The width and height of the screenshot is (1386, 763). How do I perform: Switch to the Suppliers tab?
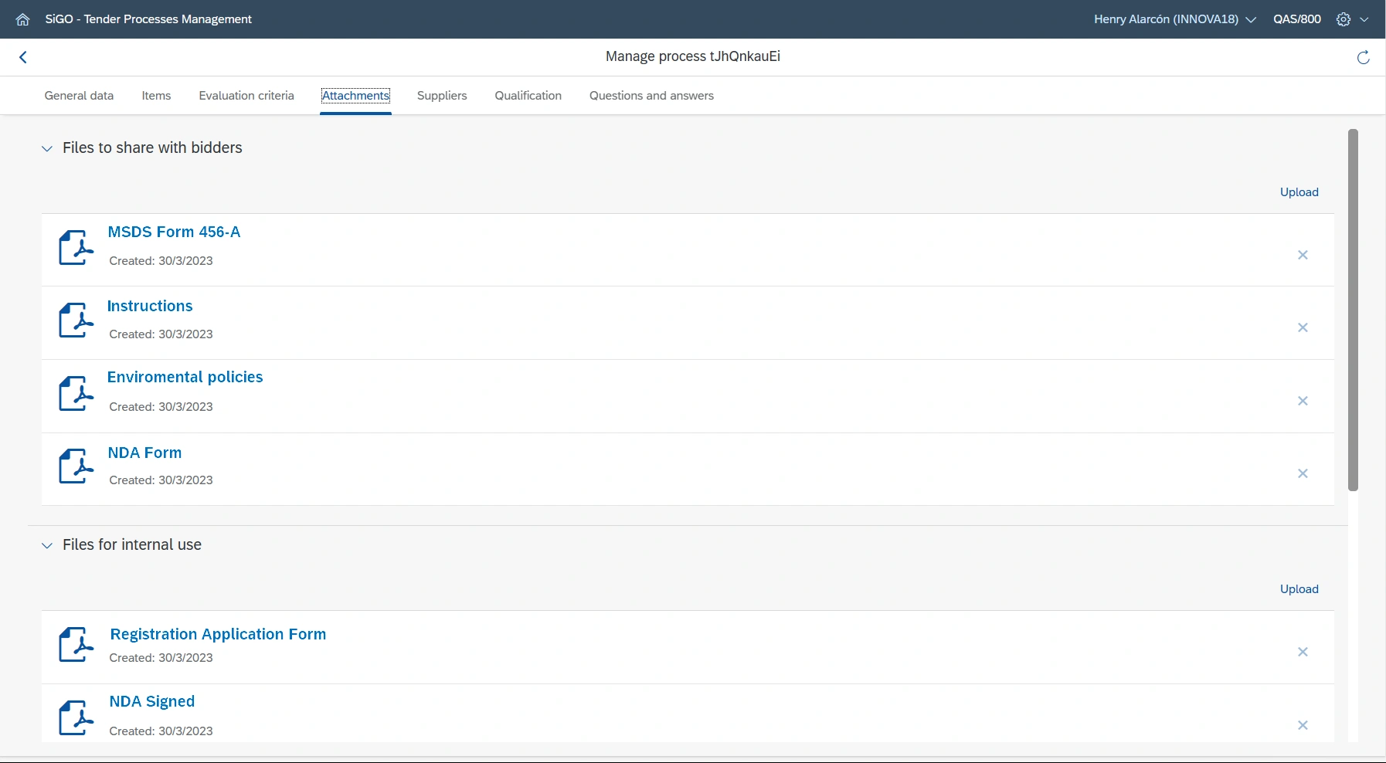click(x=442, y=96)
